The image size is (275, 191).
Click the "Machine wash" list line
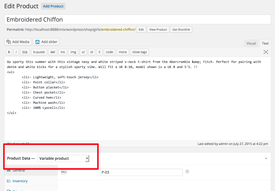coord(43,103)
